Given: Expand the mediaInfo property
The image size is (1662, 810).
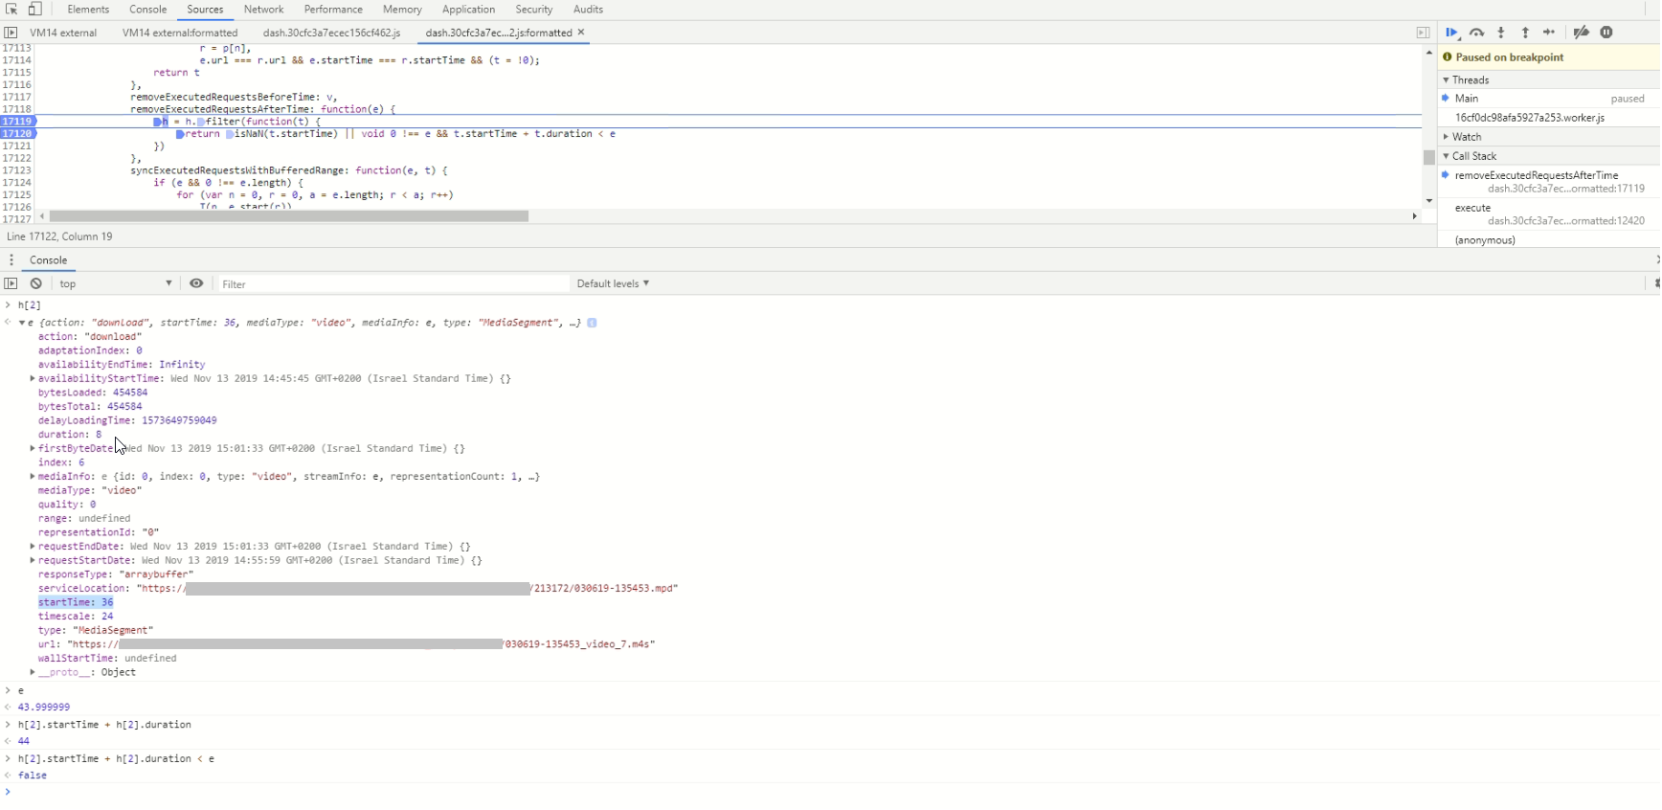Looking at the screenshot, I should pos(33,476).
